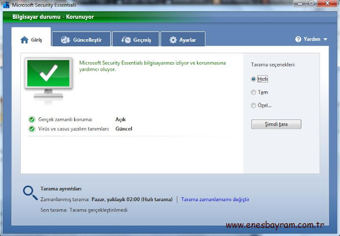The image size is (340, 236).
Task: Open Tarama zamanlamamı değiştir link
Action: (215, 199)
